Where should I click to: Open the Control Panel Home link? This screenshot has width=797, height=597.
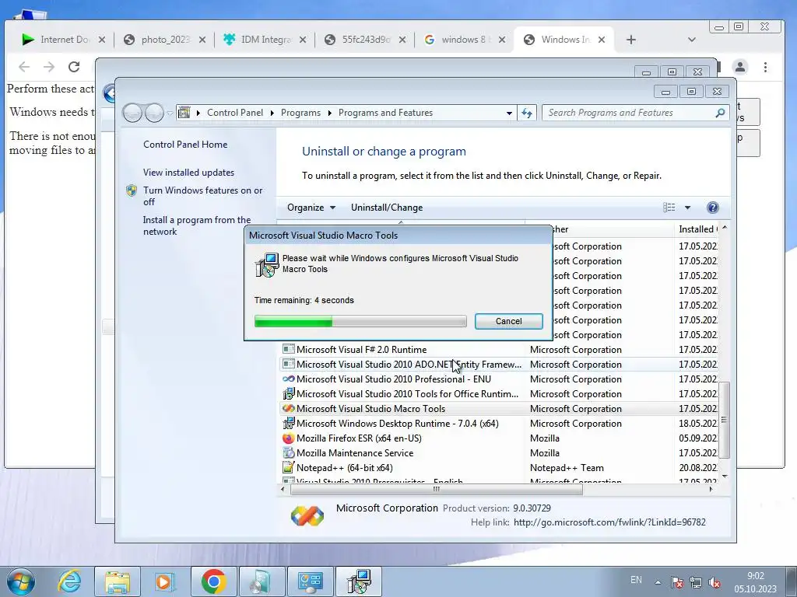tap(185, 144)
